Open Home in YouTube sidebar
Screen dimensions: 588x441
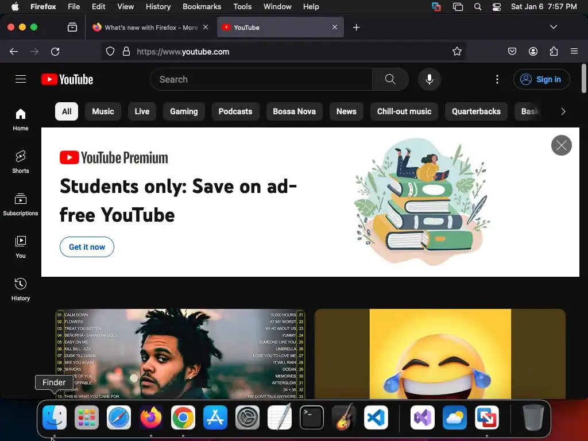[21, 119]
